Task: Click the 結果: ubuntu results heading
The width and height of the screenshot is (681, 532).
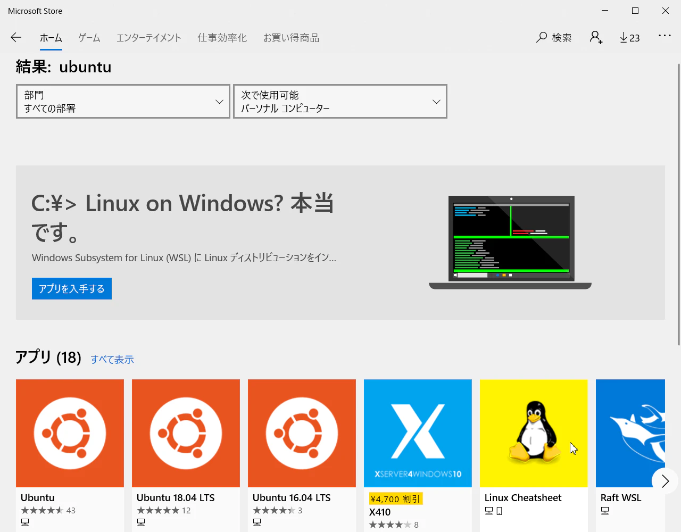Action: coord(64,67)
